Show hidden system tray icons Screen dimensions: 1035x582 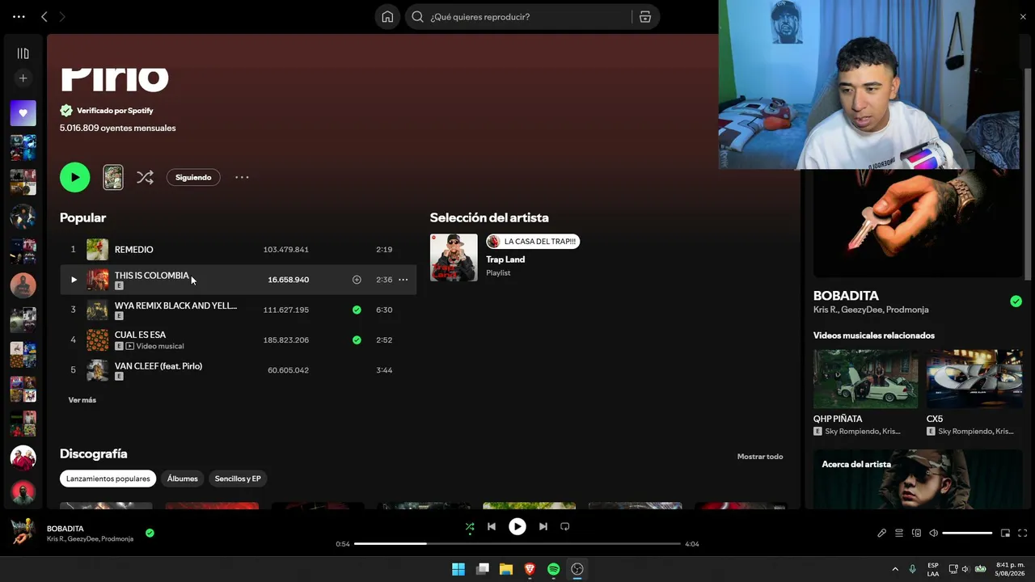pyautogui.click(x=895, y=569)
